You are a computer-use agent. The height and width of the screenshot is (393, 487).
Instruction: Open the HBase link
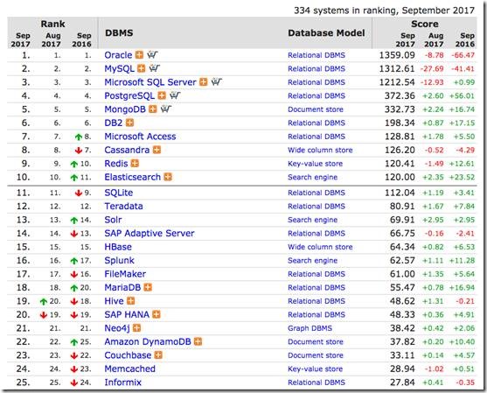tap(118, 247)
